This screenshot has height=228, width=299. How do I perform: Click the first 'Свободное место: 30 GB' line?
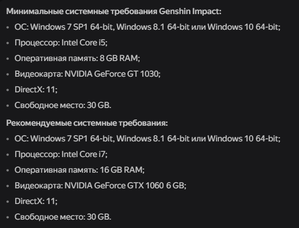63,105
